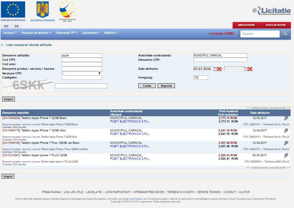Screen dimensions: 294x208
Task: Open calendar picker for end award date
Action: (246, 69)
